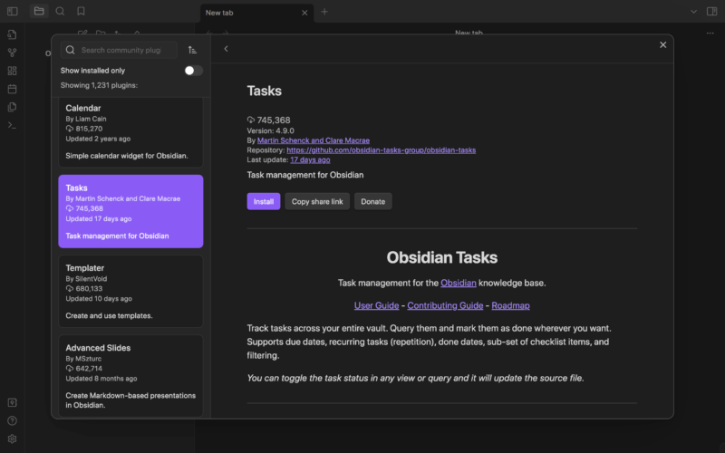Open the User Guide link

pyautogui.click(x=376, y=305)
